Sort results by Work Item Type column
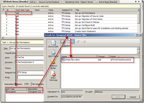The height and width of the screenshot is (103, 144). 24,10
